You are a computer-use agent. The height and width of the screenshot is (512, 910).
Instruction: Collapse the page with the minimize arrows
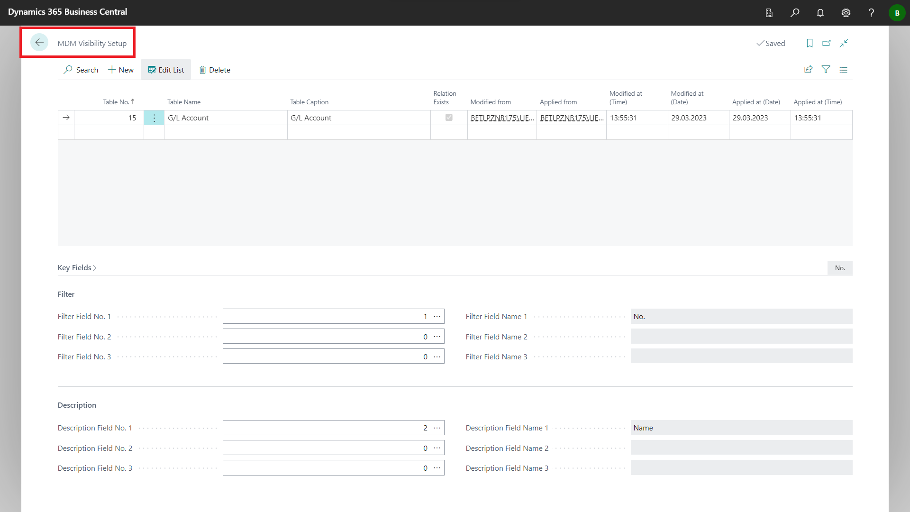844,43
